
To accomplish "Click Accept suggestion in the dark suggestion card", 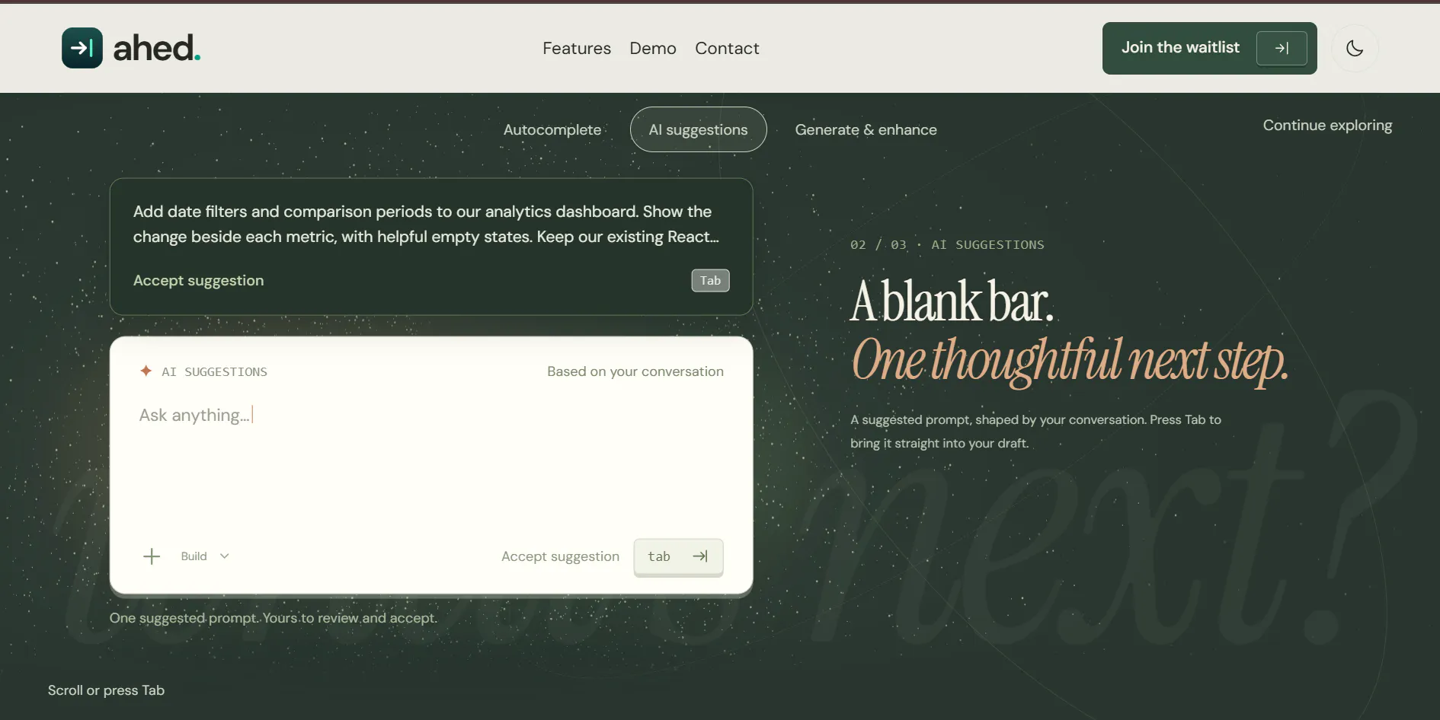I will pos(198,281).
